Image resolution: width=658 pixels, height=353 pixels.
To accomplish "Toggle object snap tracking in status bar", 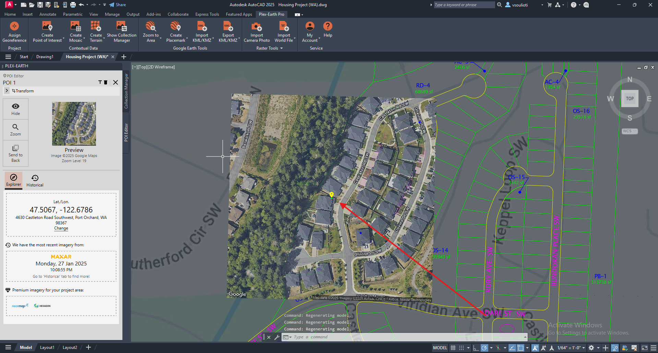I will (512, 348).
